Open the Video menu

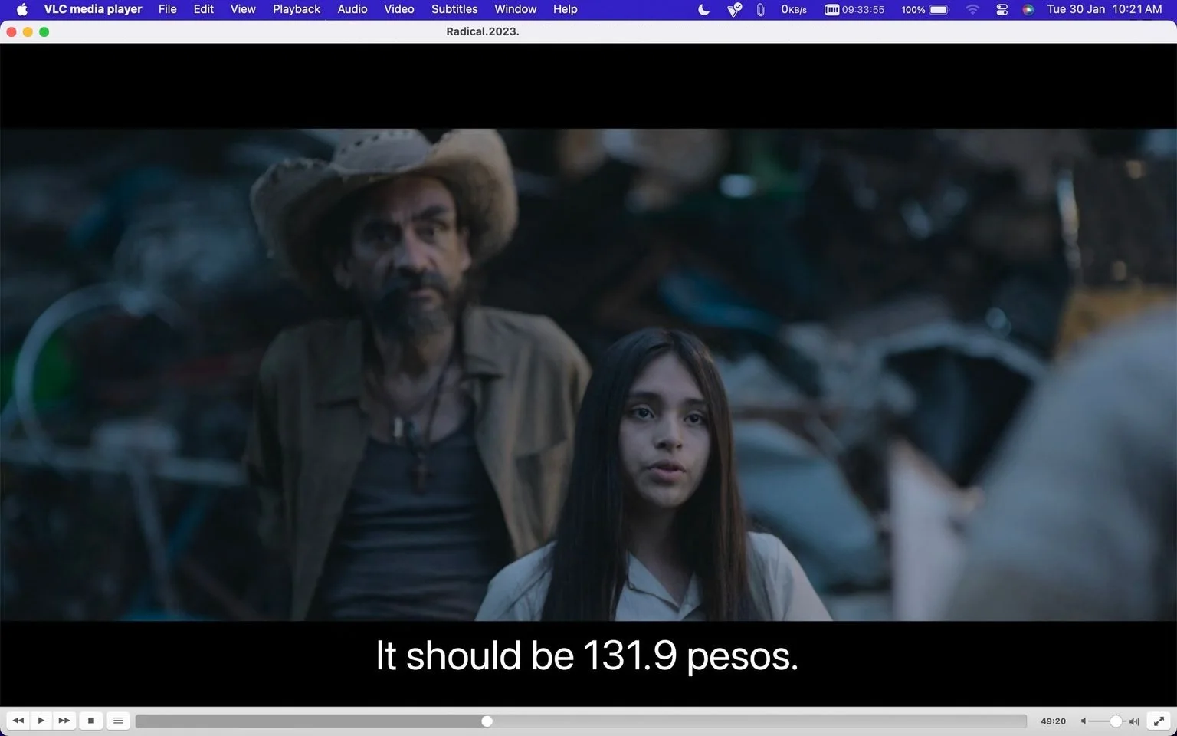[x=399, y=9]
